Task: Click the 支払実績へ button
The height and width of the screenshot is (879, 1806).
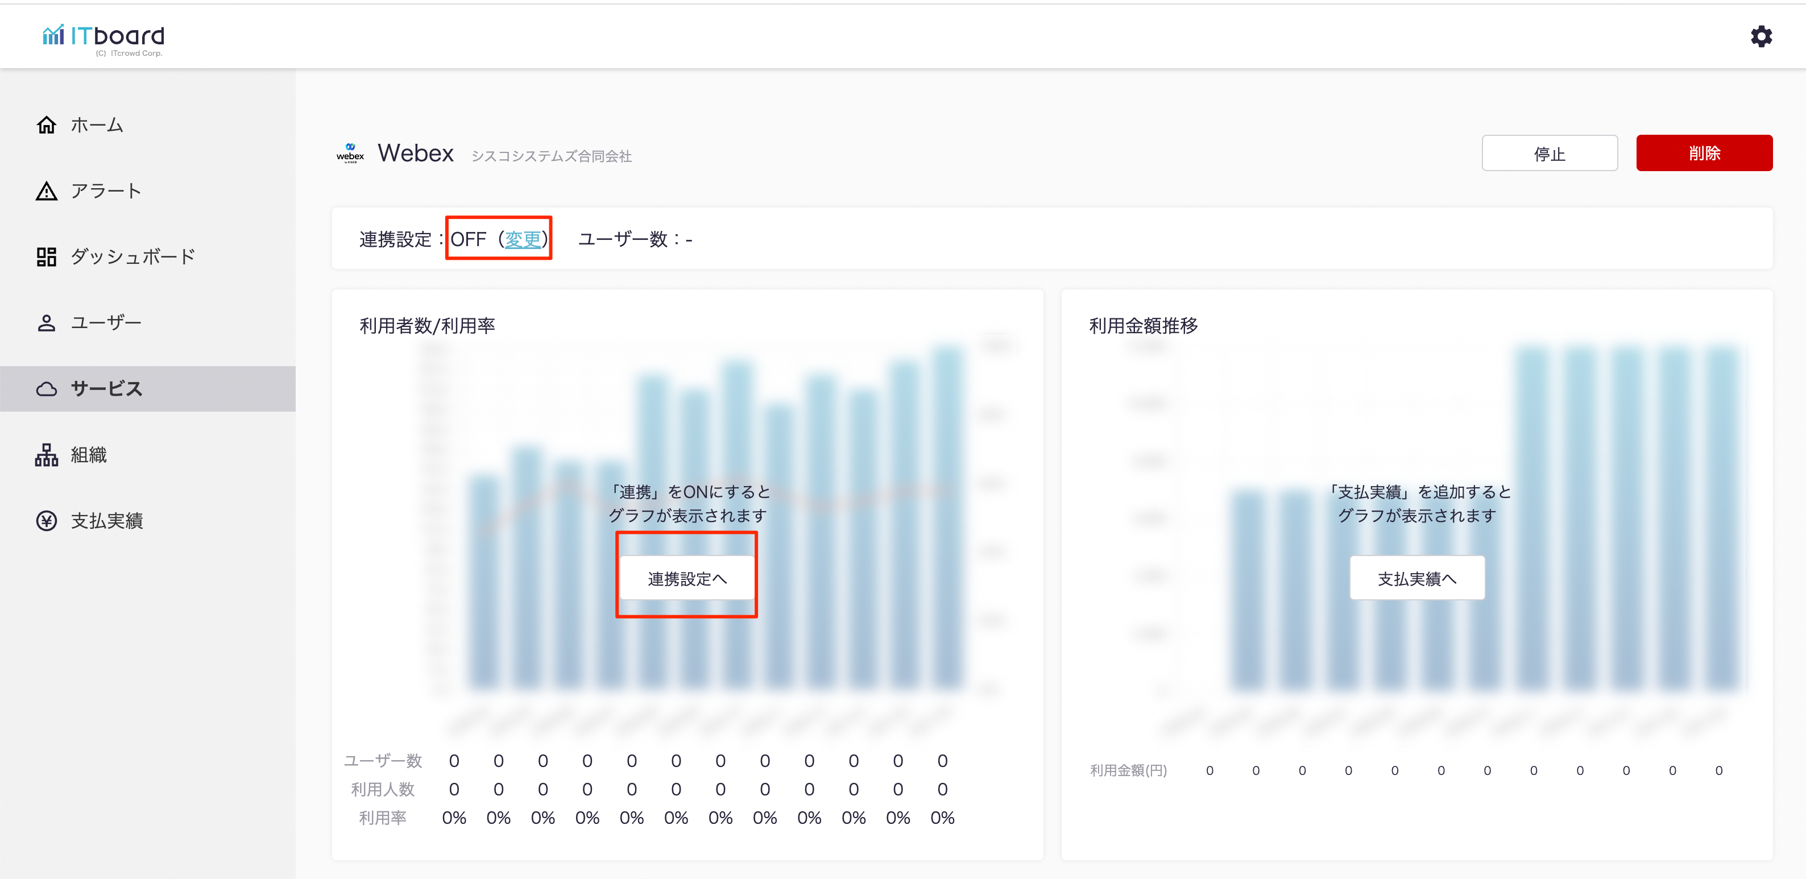Action: pos(1416,578)
